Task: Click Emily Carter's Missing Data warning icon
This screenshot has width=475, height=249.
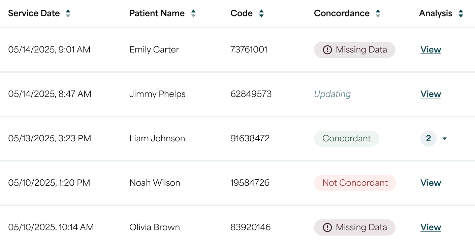Action: [x=327, y=50]
